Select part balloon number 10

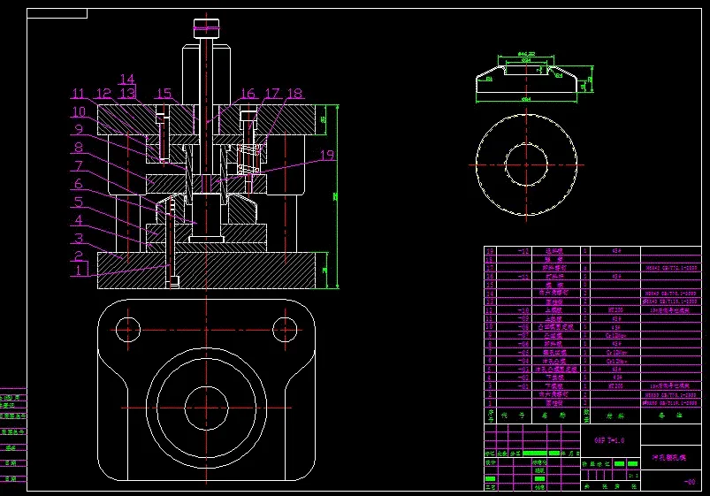click(x=79, y=111)
